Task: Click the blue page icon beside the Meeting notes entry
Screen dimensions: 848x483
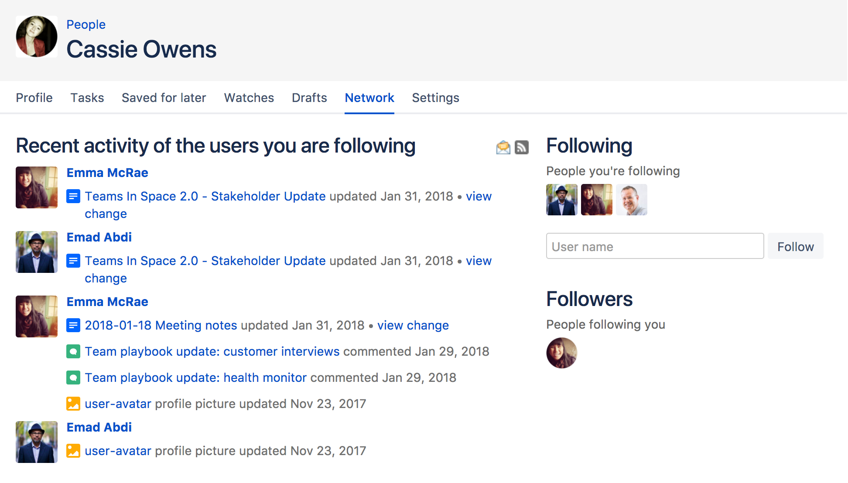Action: tap(73, 325)
